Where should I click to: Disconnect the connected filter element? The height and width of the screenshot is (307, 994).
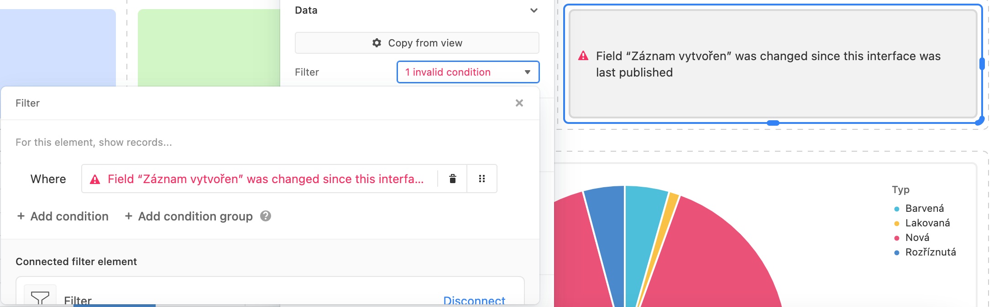click(474, 301)
